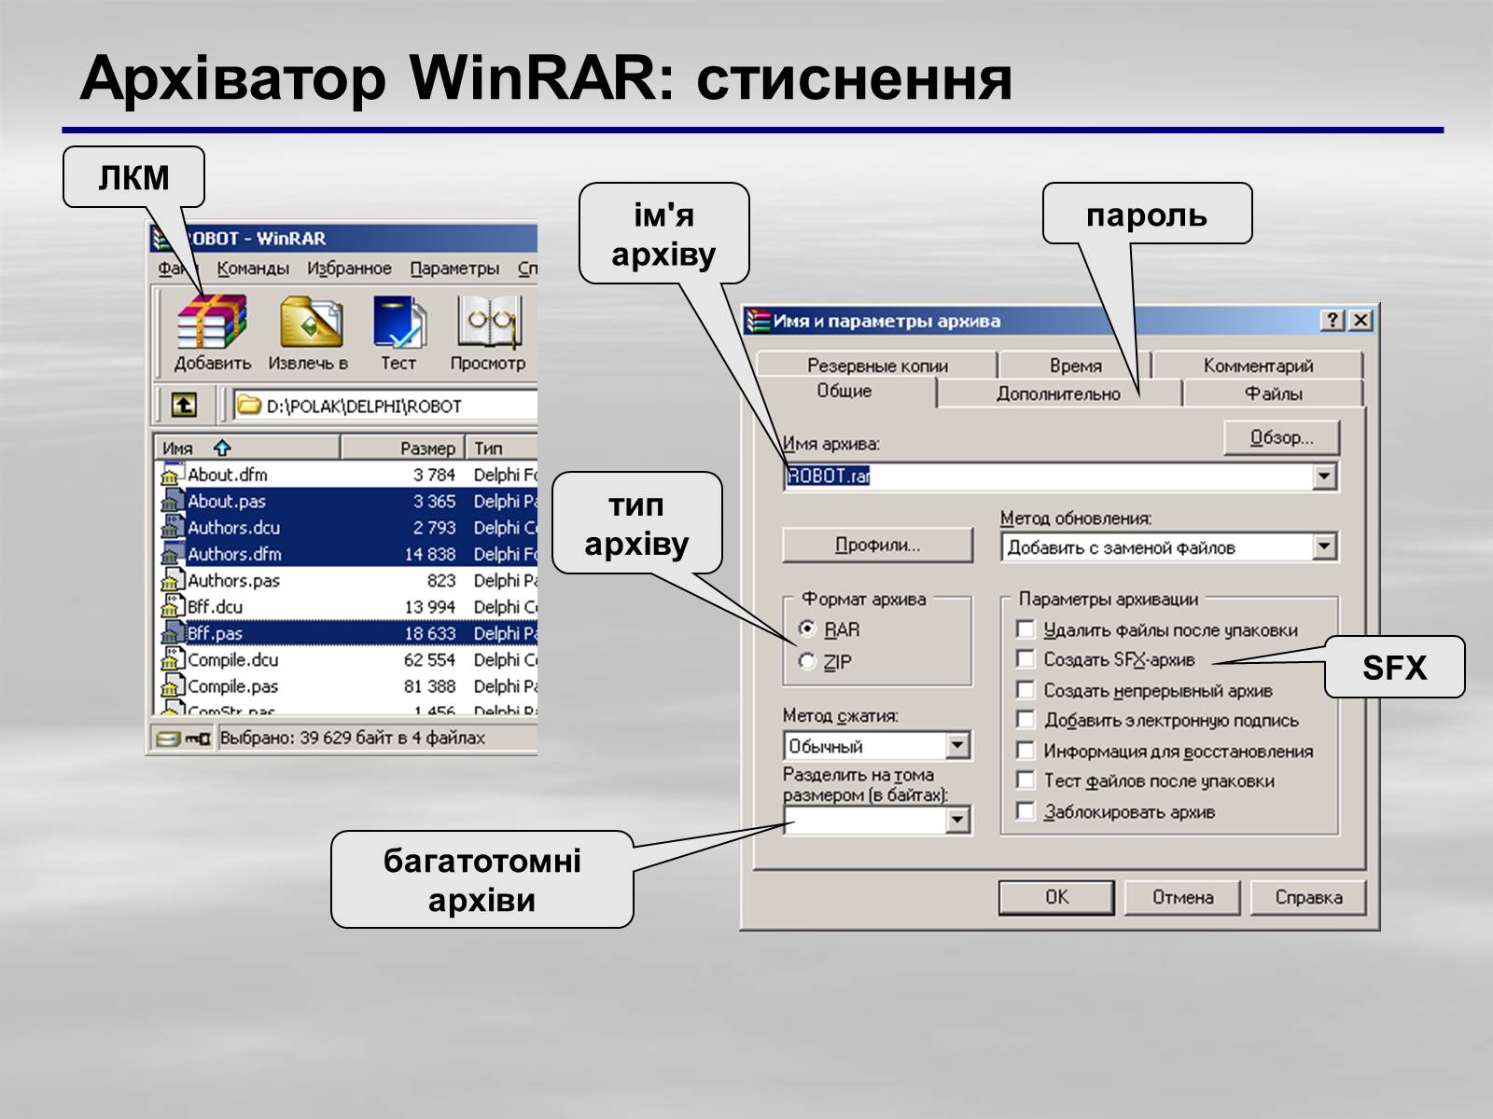This screenshot has height=1119, width=1493.
Task: Click the Справка help button
Action: (1308, 897)
